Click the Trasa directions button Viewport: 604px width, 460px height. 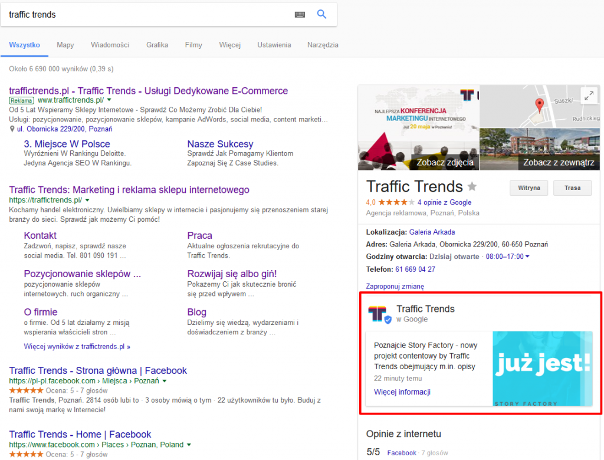click(x=572, y=188)
